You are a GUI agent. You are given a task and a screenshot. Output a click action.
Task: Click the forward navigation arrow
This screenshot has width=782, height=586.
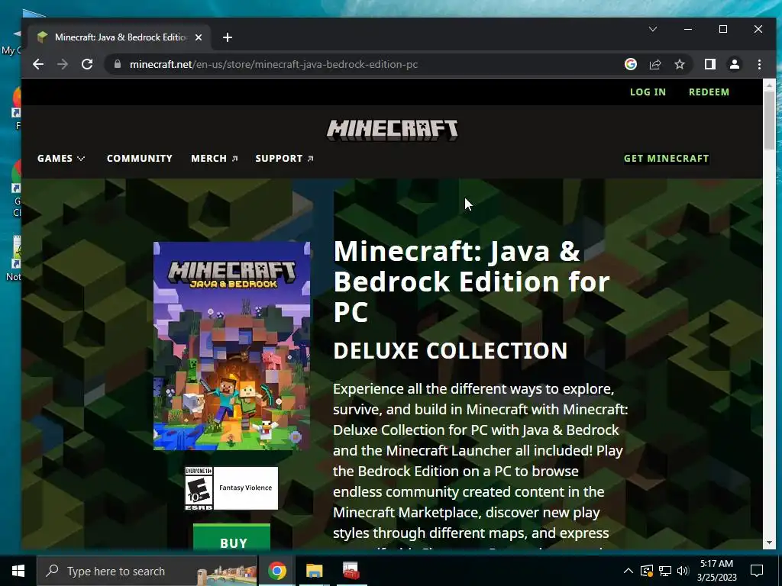pos(63,64)
